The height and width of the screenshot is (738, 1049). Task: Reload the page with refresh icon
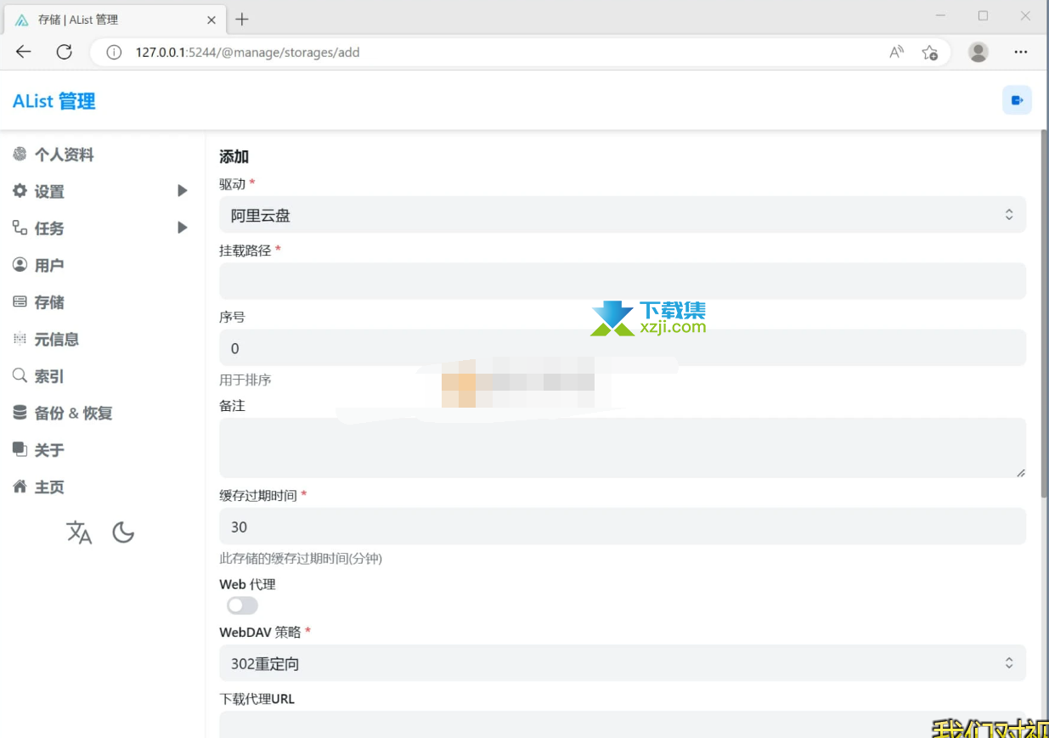pyautogui.click(x=64, y=52)
